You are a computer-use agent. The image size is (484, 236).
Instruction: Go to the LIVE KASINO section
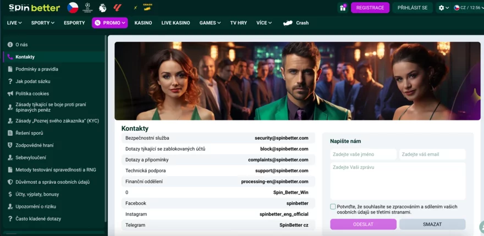pyautogui.click(x=175, y=23)
